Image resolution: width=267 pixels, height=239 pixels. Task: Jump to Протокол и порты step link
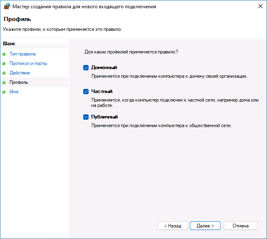pos(28,63)
